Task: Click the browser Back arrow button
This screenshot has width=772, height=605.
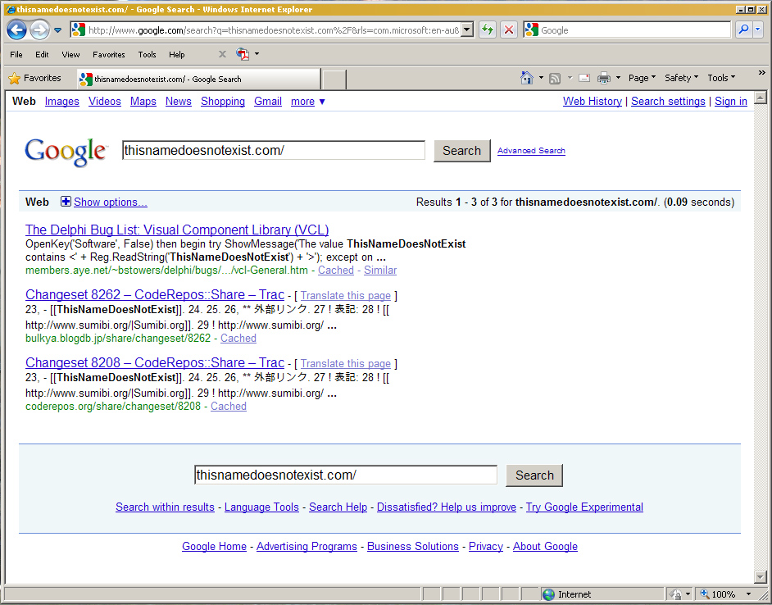Action: (x=16, y=30)
